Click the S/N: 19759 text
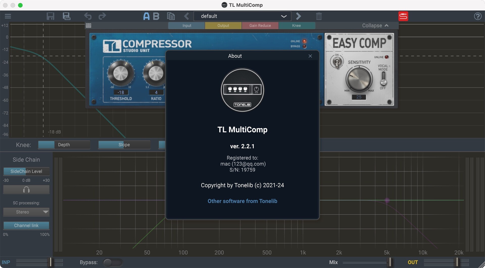 243,170
